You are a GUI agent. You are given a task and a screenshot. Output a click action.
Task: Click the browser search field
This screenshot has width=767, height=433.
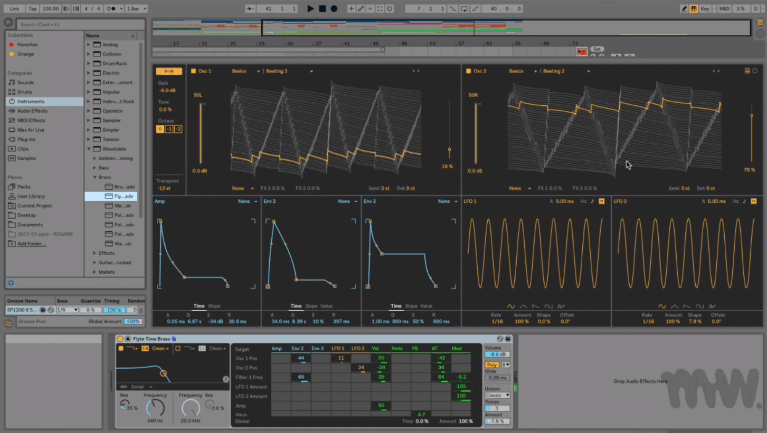(x=79, y=24)
